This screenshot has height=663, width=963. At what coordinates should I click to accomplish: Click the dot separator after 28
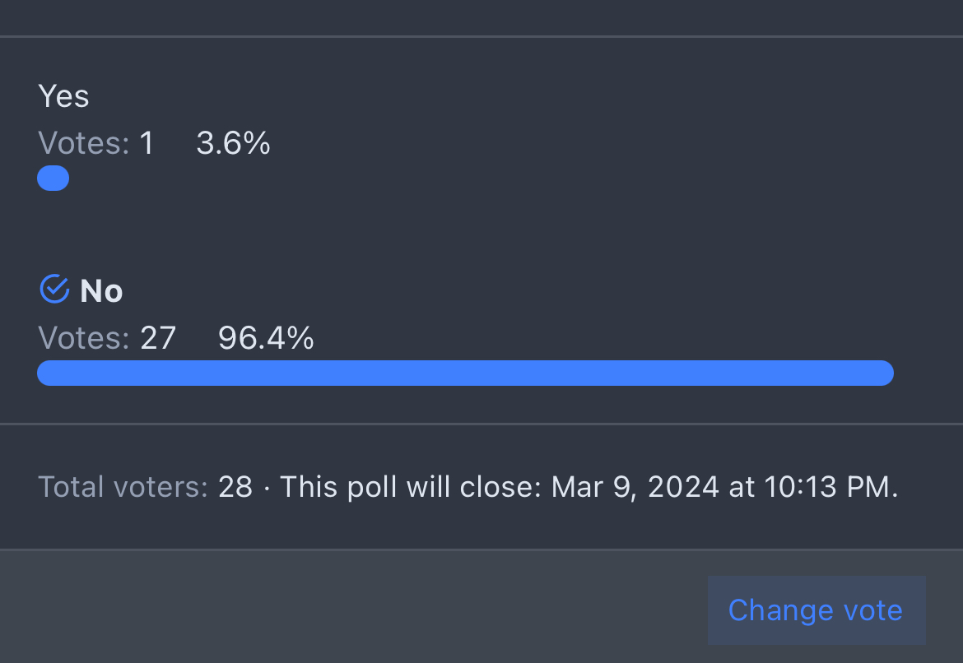coord(267,487)
